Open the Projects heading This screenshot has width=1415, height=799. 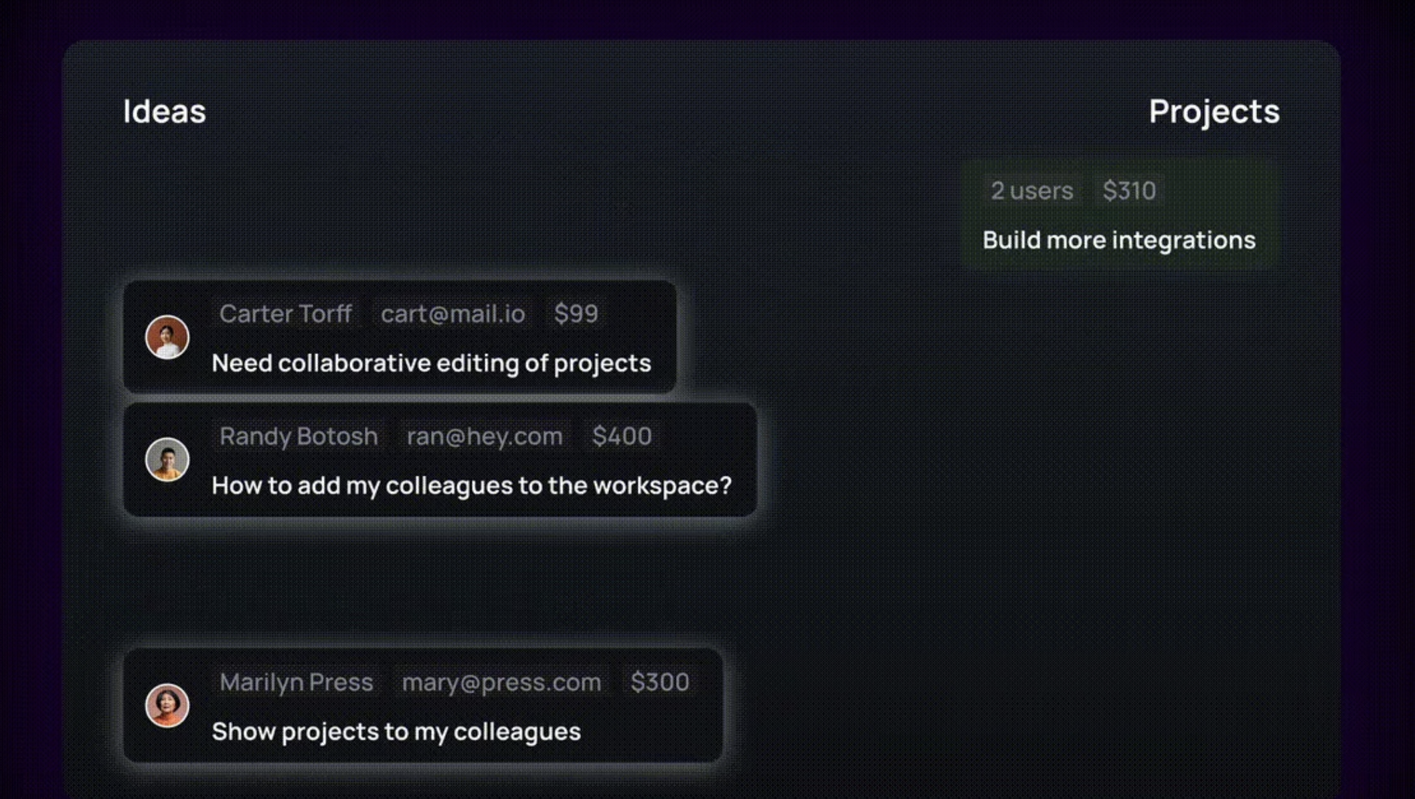1214,111
